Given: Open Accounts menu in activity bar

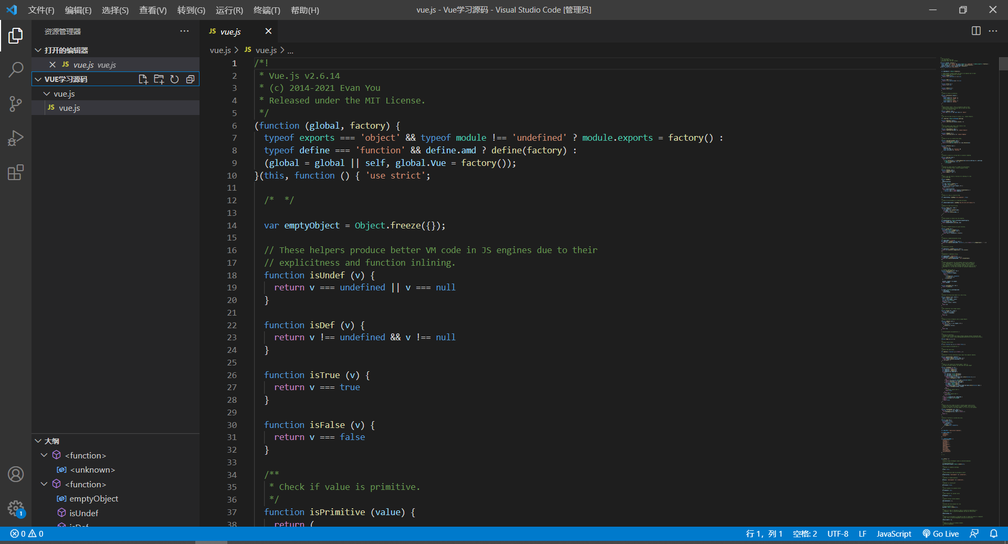Looking at the screenshot, I should click(x=16, y=474).
